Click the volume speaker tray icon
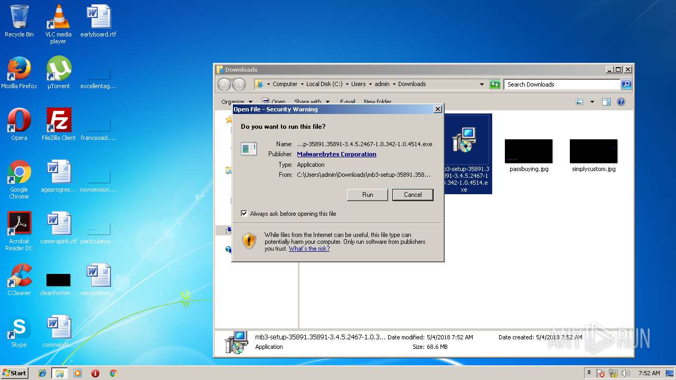The height and width of the screenshot is (380, 676). (x=626, y=373)
